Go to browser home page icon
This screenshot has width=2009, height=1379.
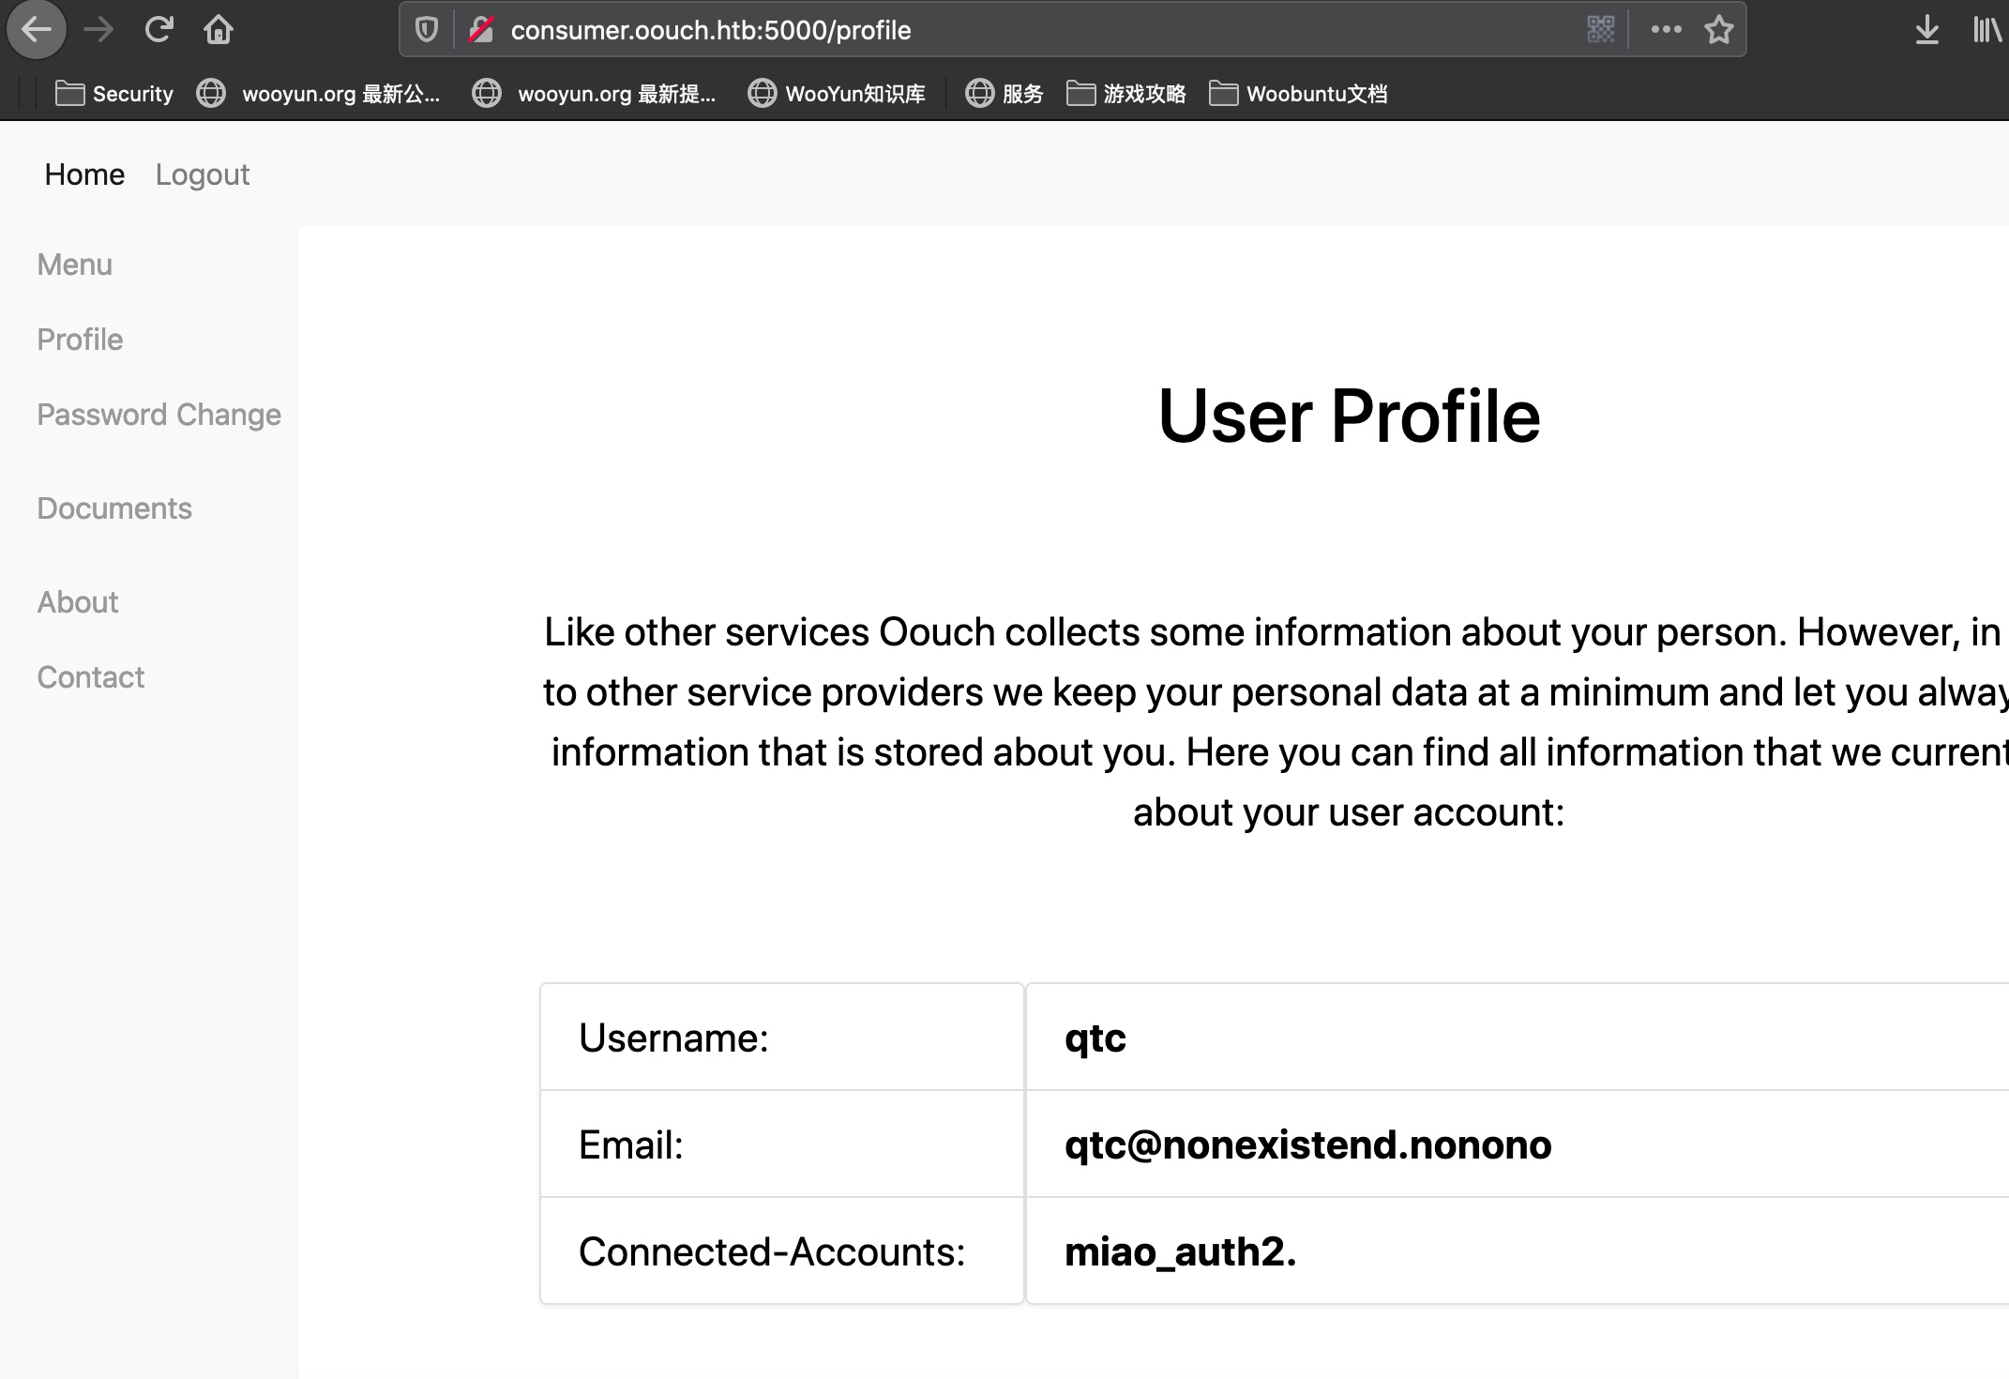coord(219,30)
